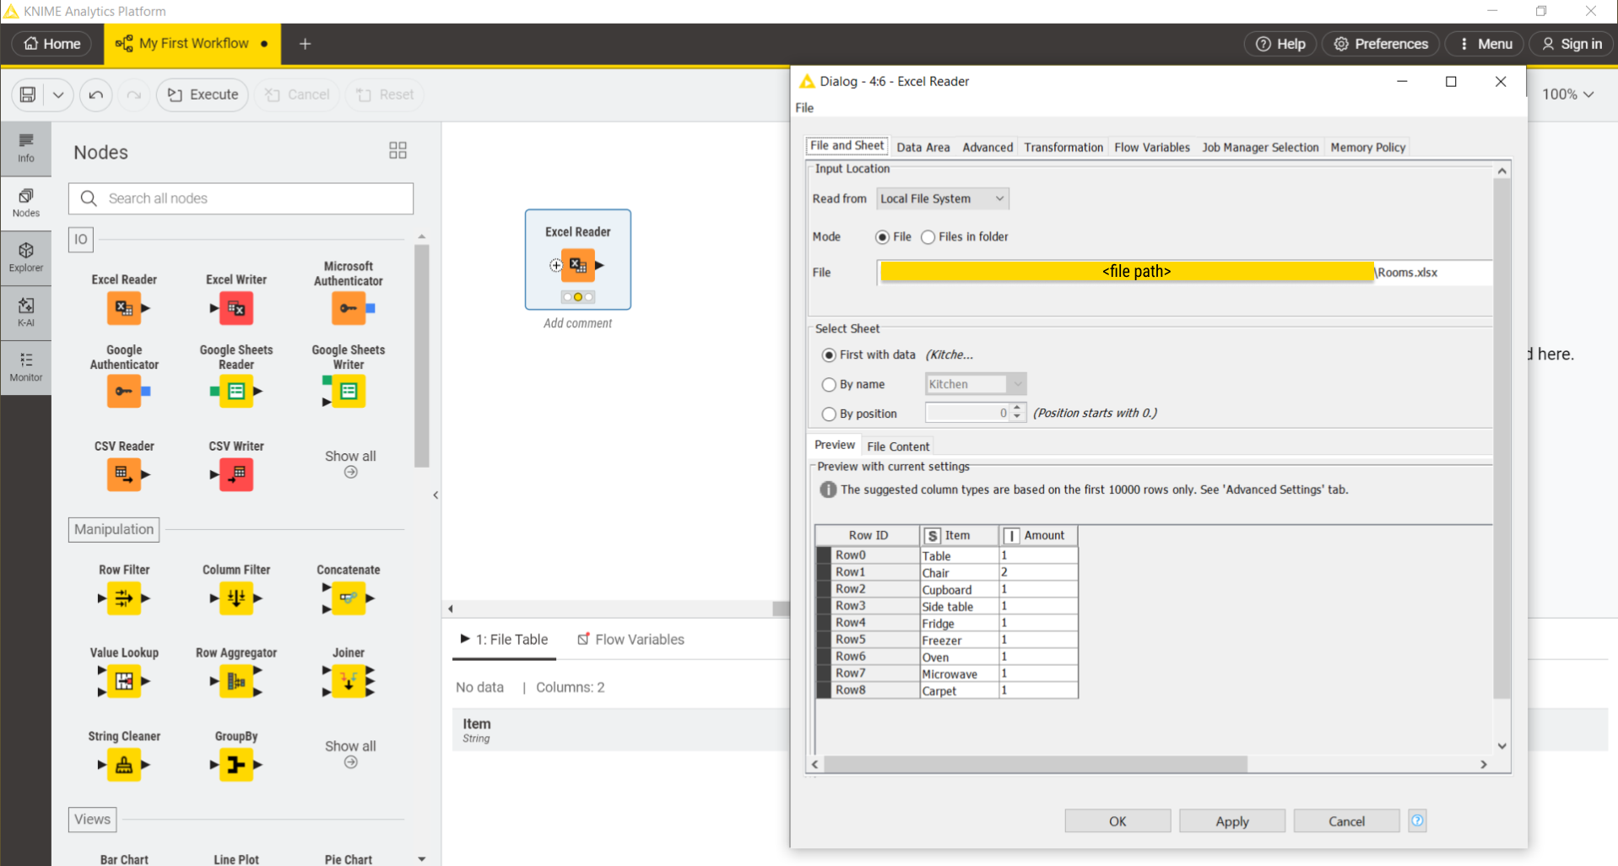Screen dimensions: 1618x866
Task: Open the Flow Variables tab in dialog
Action: 1151,147
